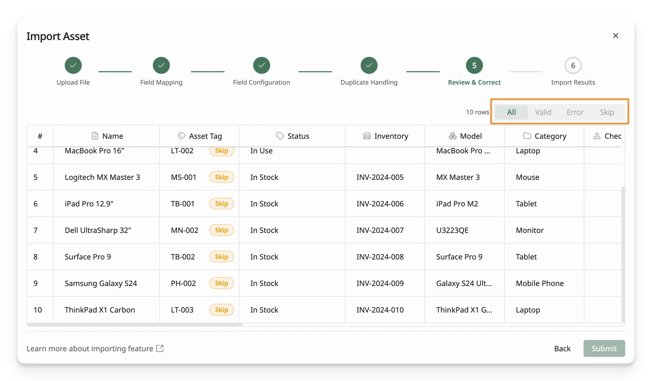Click the Upload File completed step icon
This screenshot has height=381, width=652.
click(x=73, y=65)
